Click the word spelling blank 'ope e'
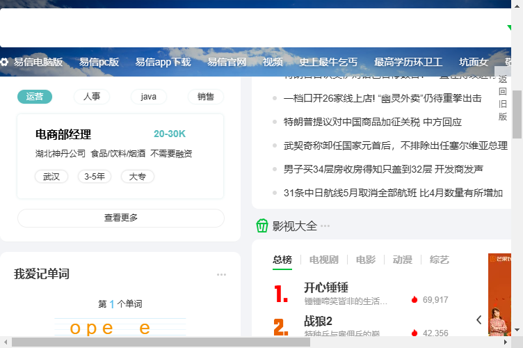This screenshot has width=523, height=348. pyautogui.click(x=120, y=327)
